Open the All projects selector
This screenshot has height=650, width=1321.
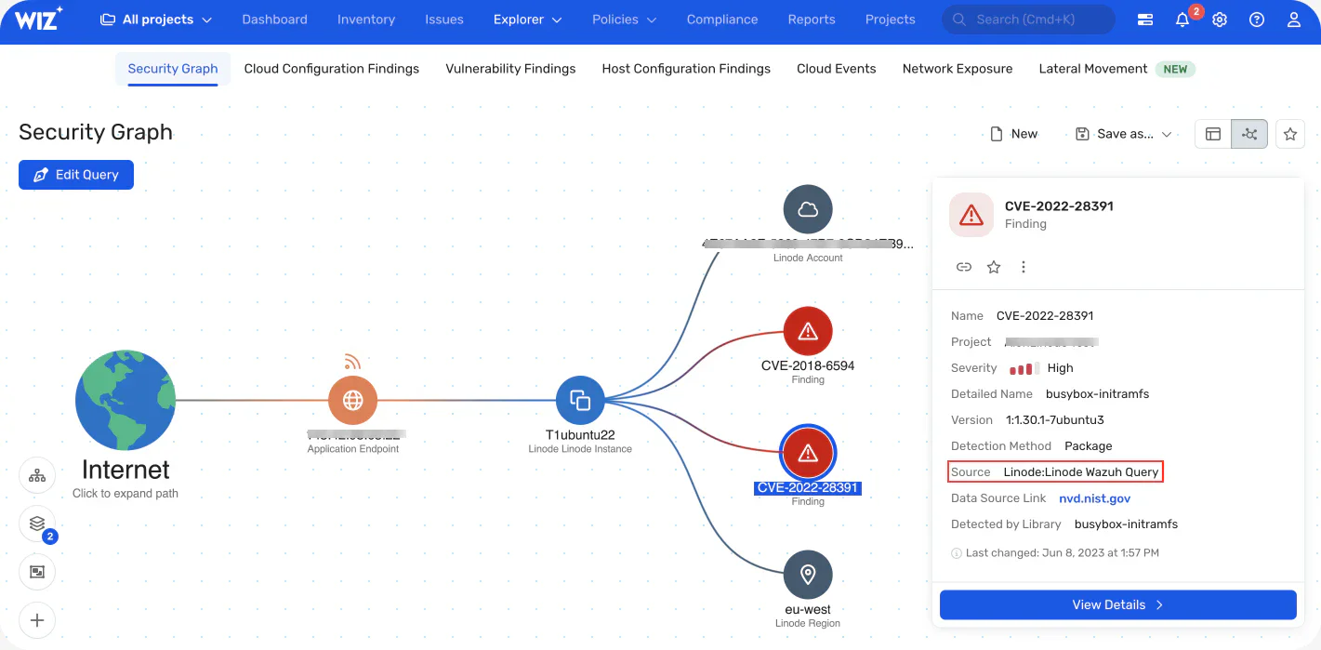[x=155, y=19]
